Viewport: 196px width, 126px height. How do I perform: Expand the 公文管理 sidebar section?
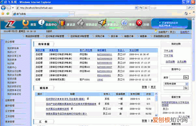click(x=10, y=111)
